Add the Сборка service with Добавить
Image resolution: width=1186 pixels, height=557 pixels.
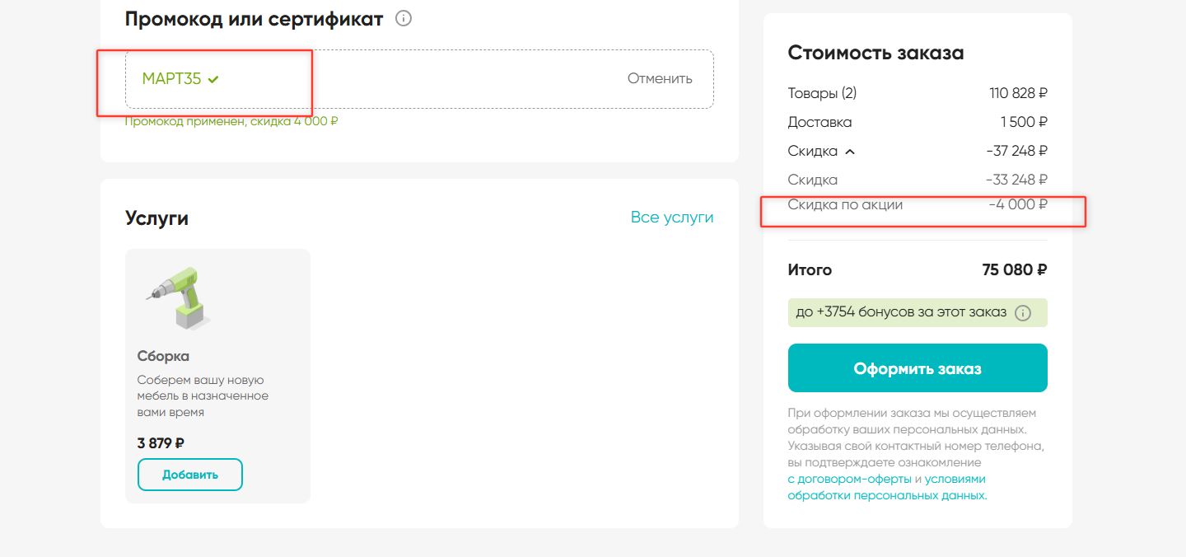[190, 475]
